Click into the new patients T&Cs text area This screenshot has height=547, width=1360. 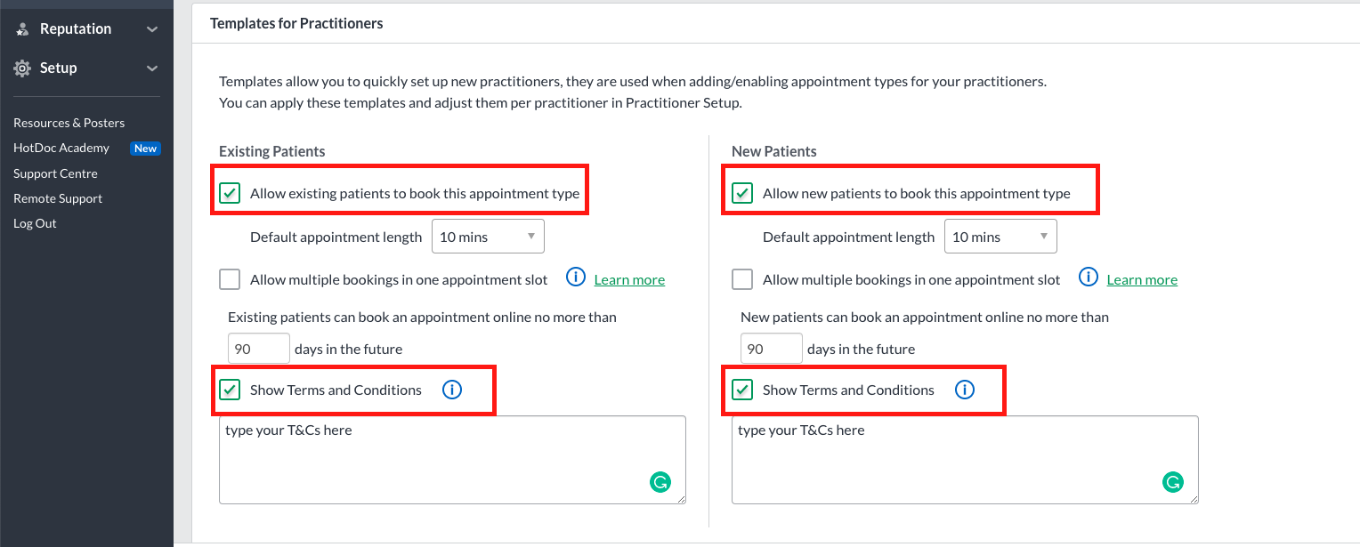(965, 460)
